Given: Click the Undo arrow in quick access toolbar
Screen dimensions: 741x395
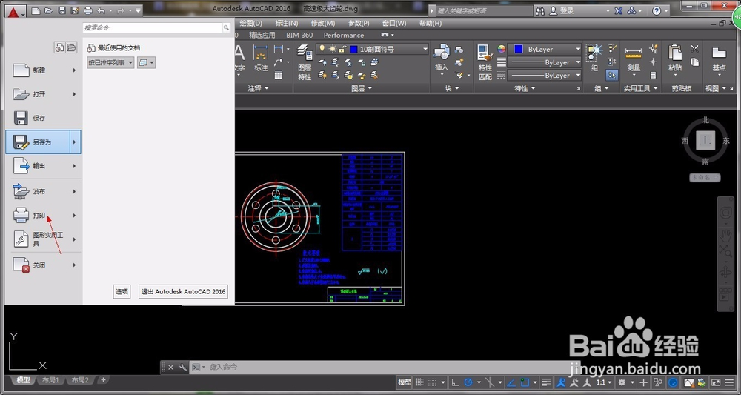Looking at the screenshot, I should click(x=101, y=10).
